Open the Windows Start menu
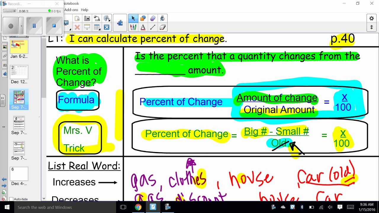Viewport: 379px width, 213px height. (7, 207)
